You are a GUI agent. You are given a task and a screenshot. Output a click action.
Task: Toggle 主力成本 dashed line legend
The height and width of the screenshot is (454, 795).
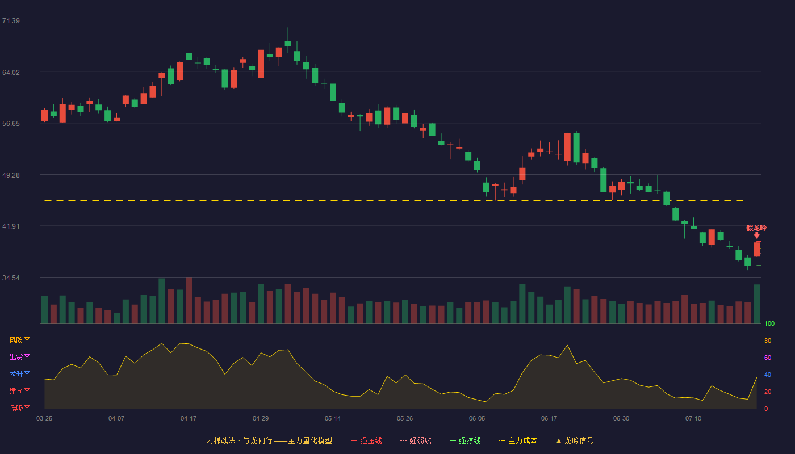[518, 440]
